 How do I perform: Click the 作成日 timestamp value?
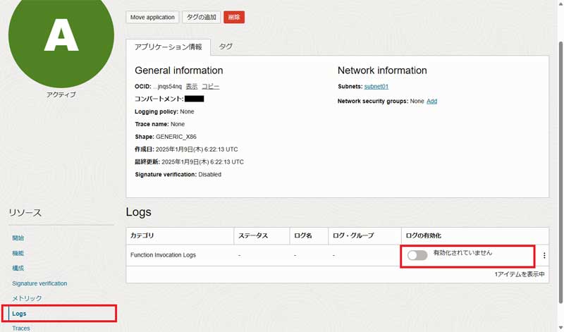tap(197, 149)
